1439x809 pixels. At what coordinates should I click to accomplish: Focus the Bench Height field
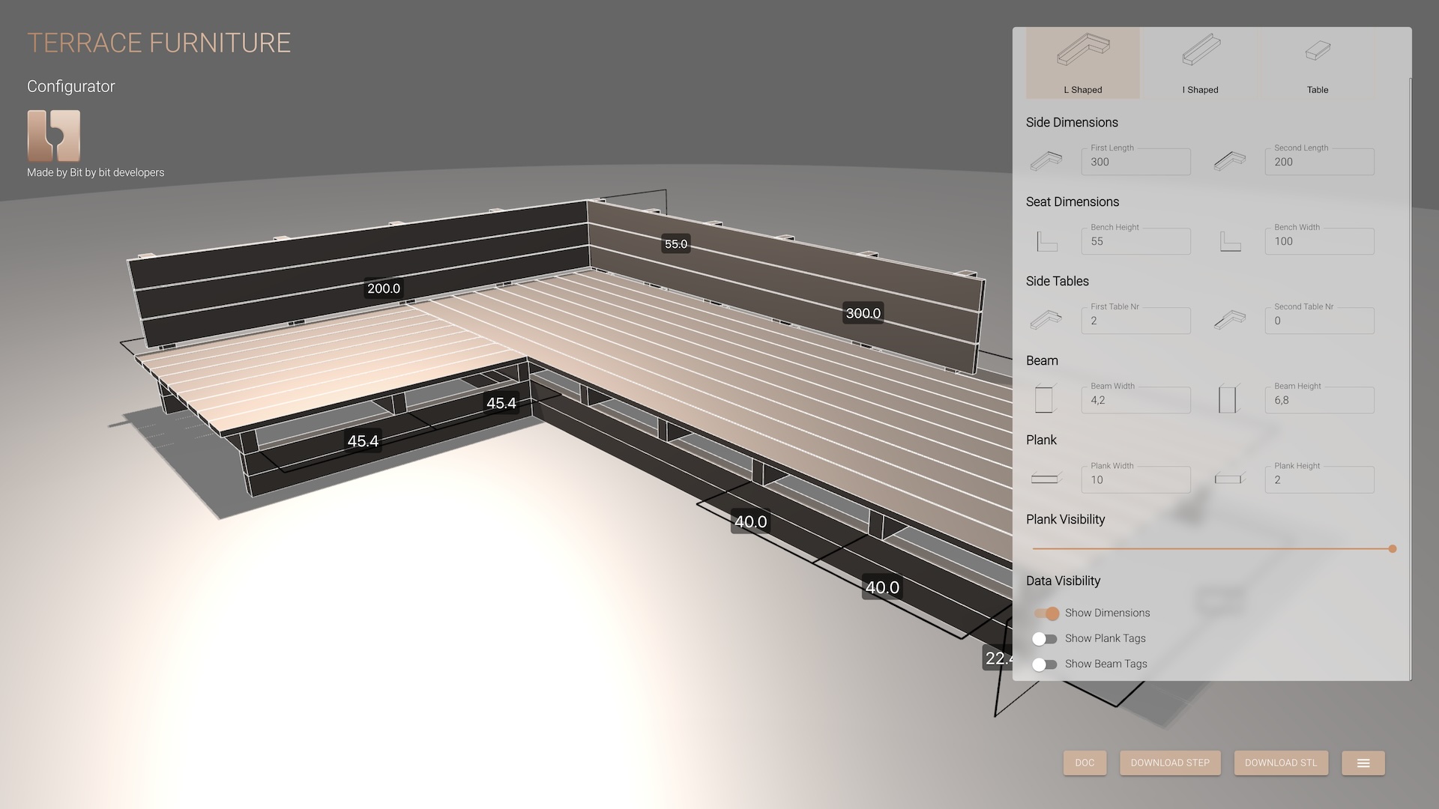click(x=1135, y=241)
